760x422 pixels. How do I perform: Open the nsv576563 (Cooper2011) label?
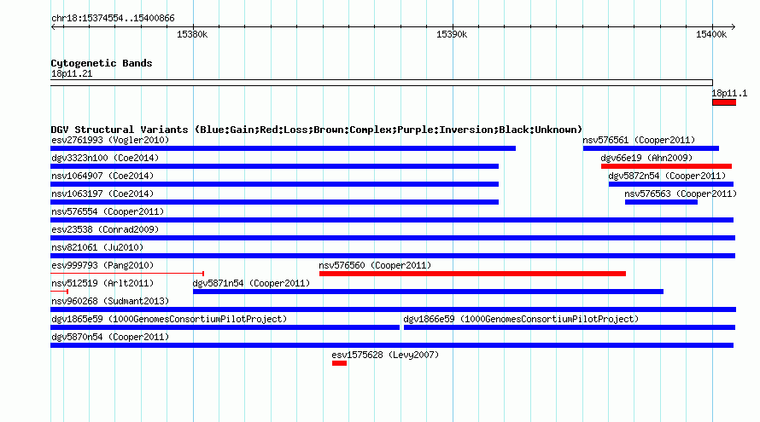681,194
